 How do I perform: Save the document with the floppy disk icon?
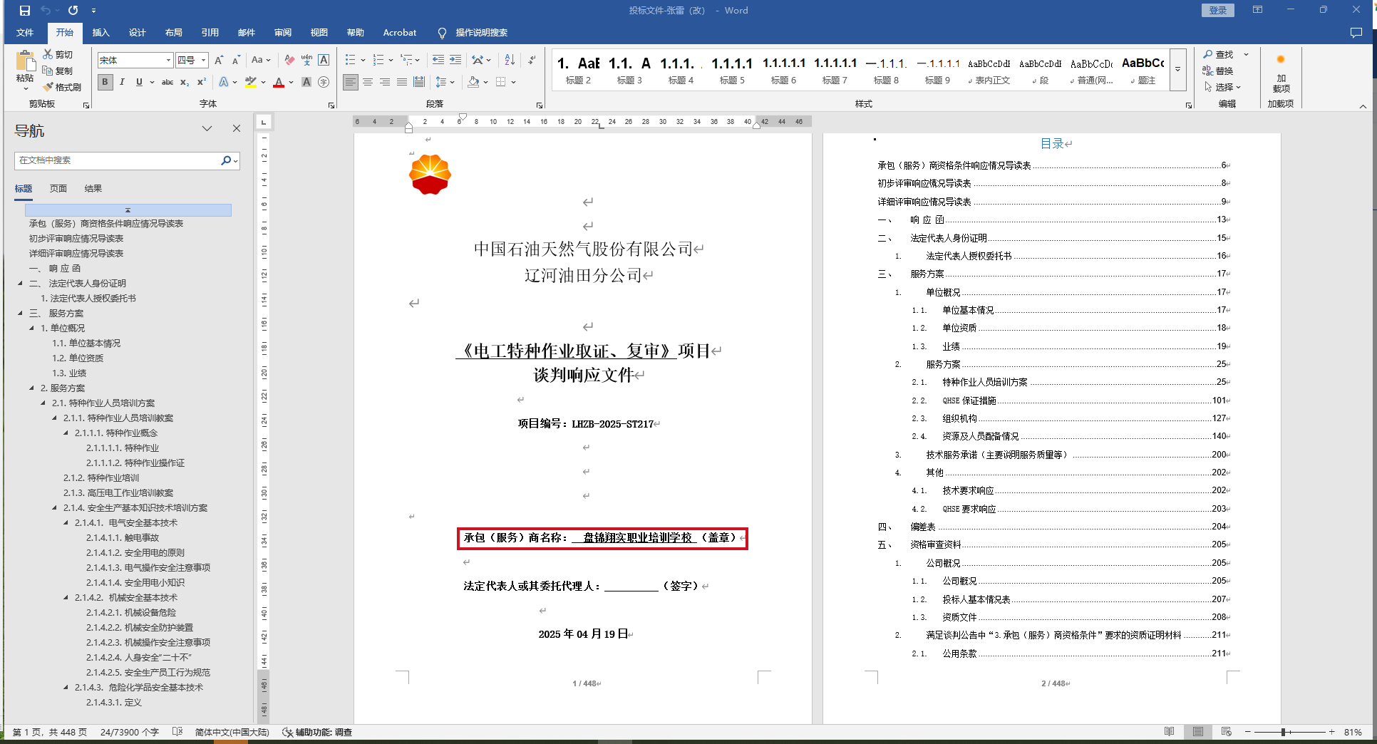tap(25, 11)
